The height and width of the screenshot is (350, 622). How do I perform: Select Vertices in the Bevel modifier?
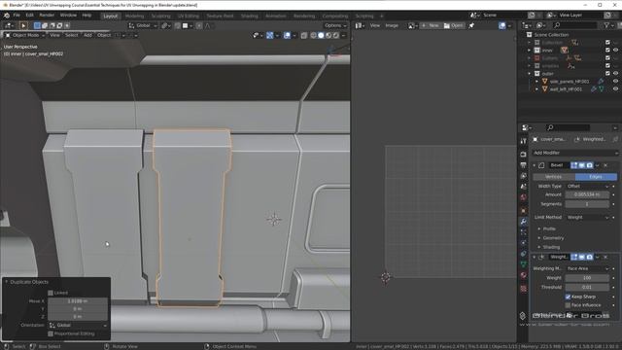554,177
